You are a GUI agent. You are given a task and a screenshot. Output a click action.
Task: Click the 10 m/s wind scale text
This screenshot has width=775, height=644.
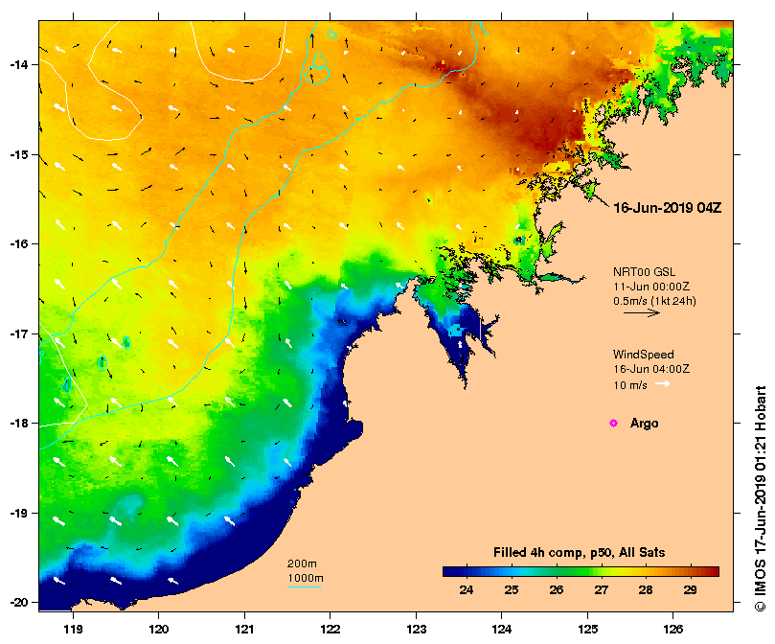pyautogui.click(x=630, y=385)
